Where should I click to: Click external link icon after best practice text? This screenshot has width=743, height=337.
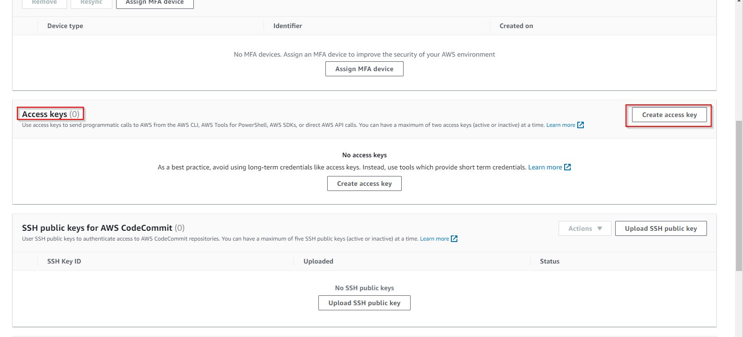click(x=567, y=167)
